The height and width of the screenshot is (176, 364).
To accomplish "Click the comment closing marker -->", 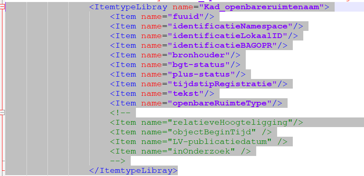I will 118,161.
